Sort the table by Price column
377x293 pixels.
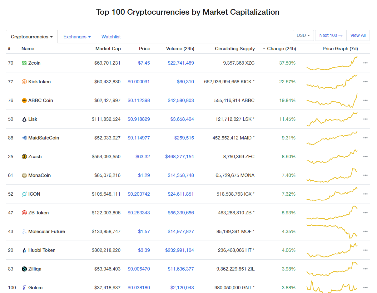(145, 49)
